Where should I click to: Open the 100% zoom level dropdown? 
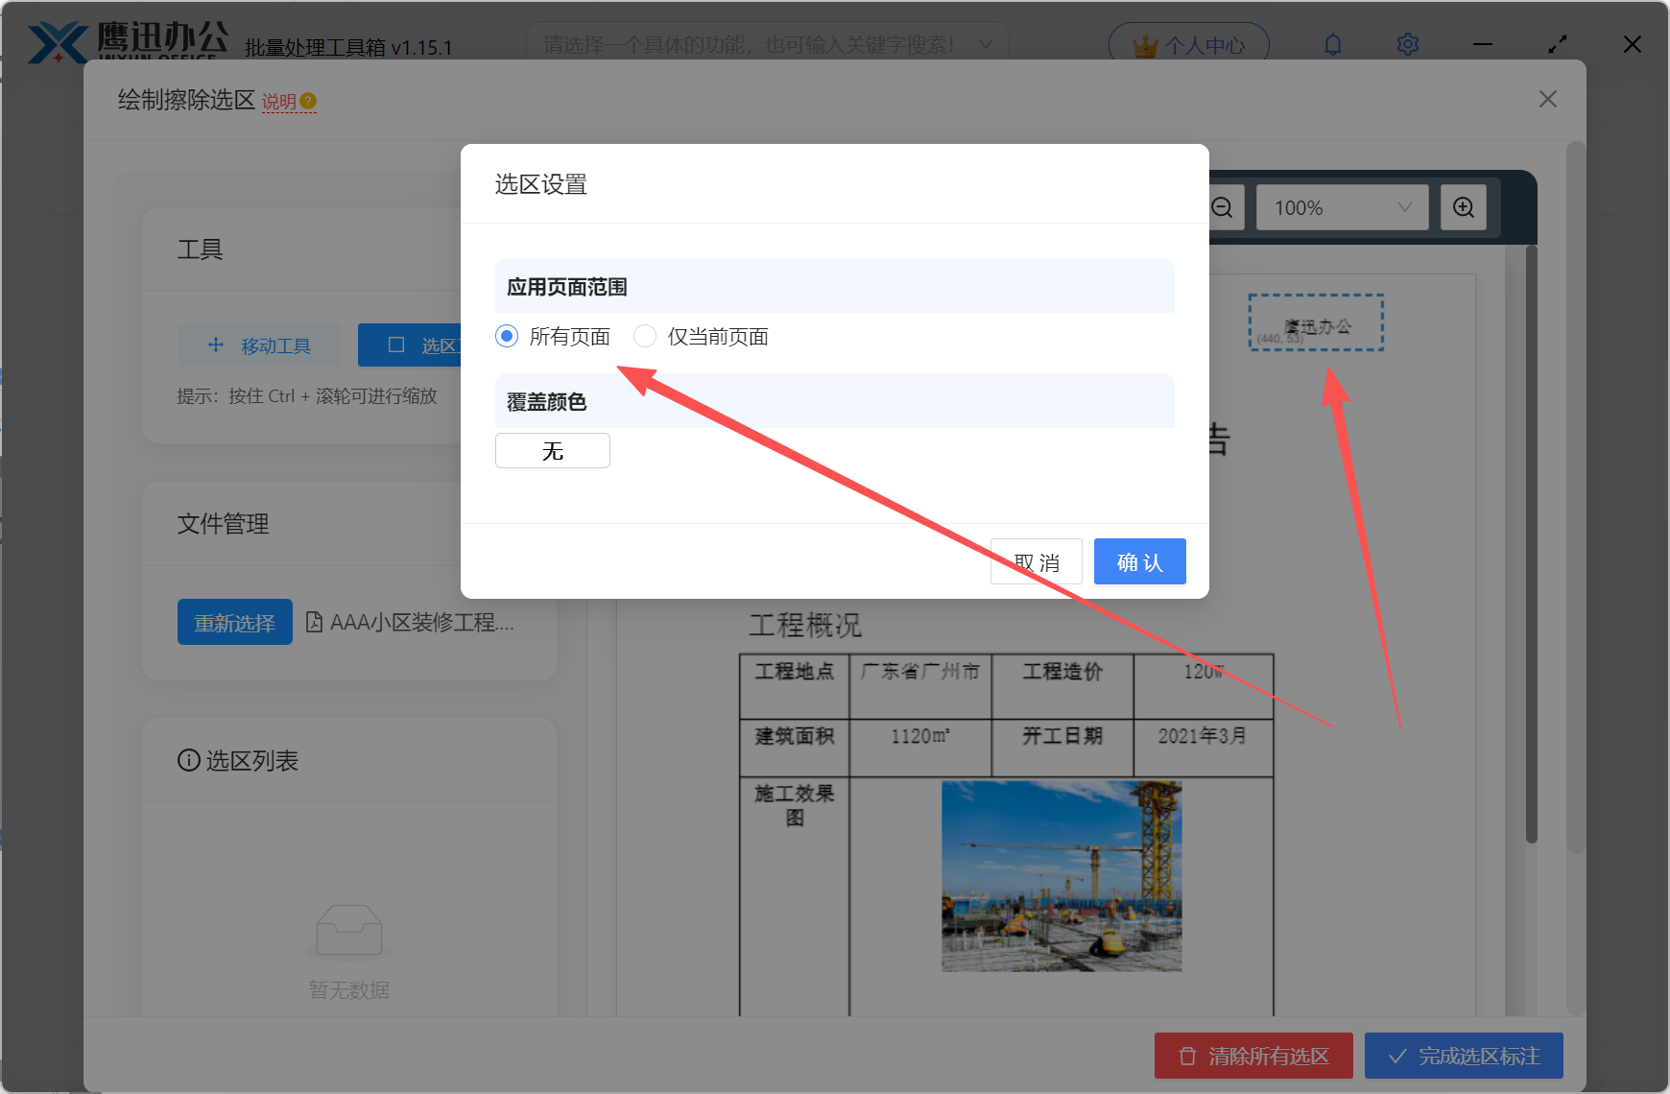(1341, 207)
